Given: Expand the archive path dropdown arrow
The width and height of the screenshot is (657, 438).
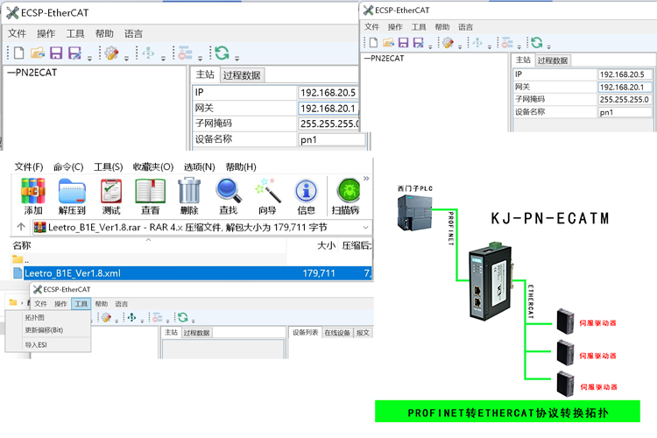Looking at the screenshot, I should pos(365,228).
